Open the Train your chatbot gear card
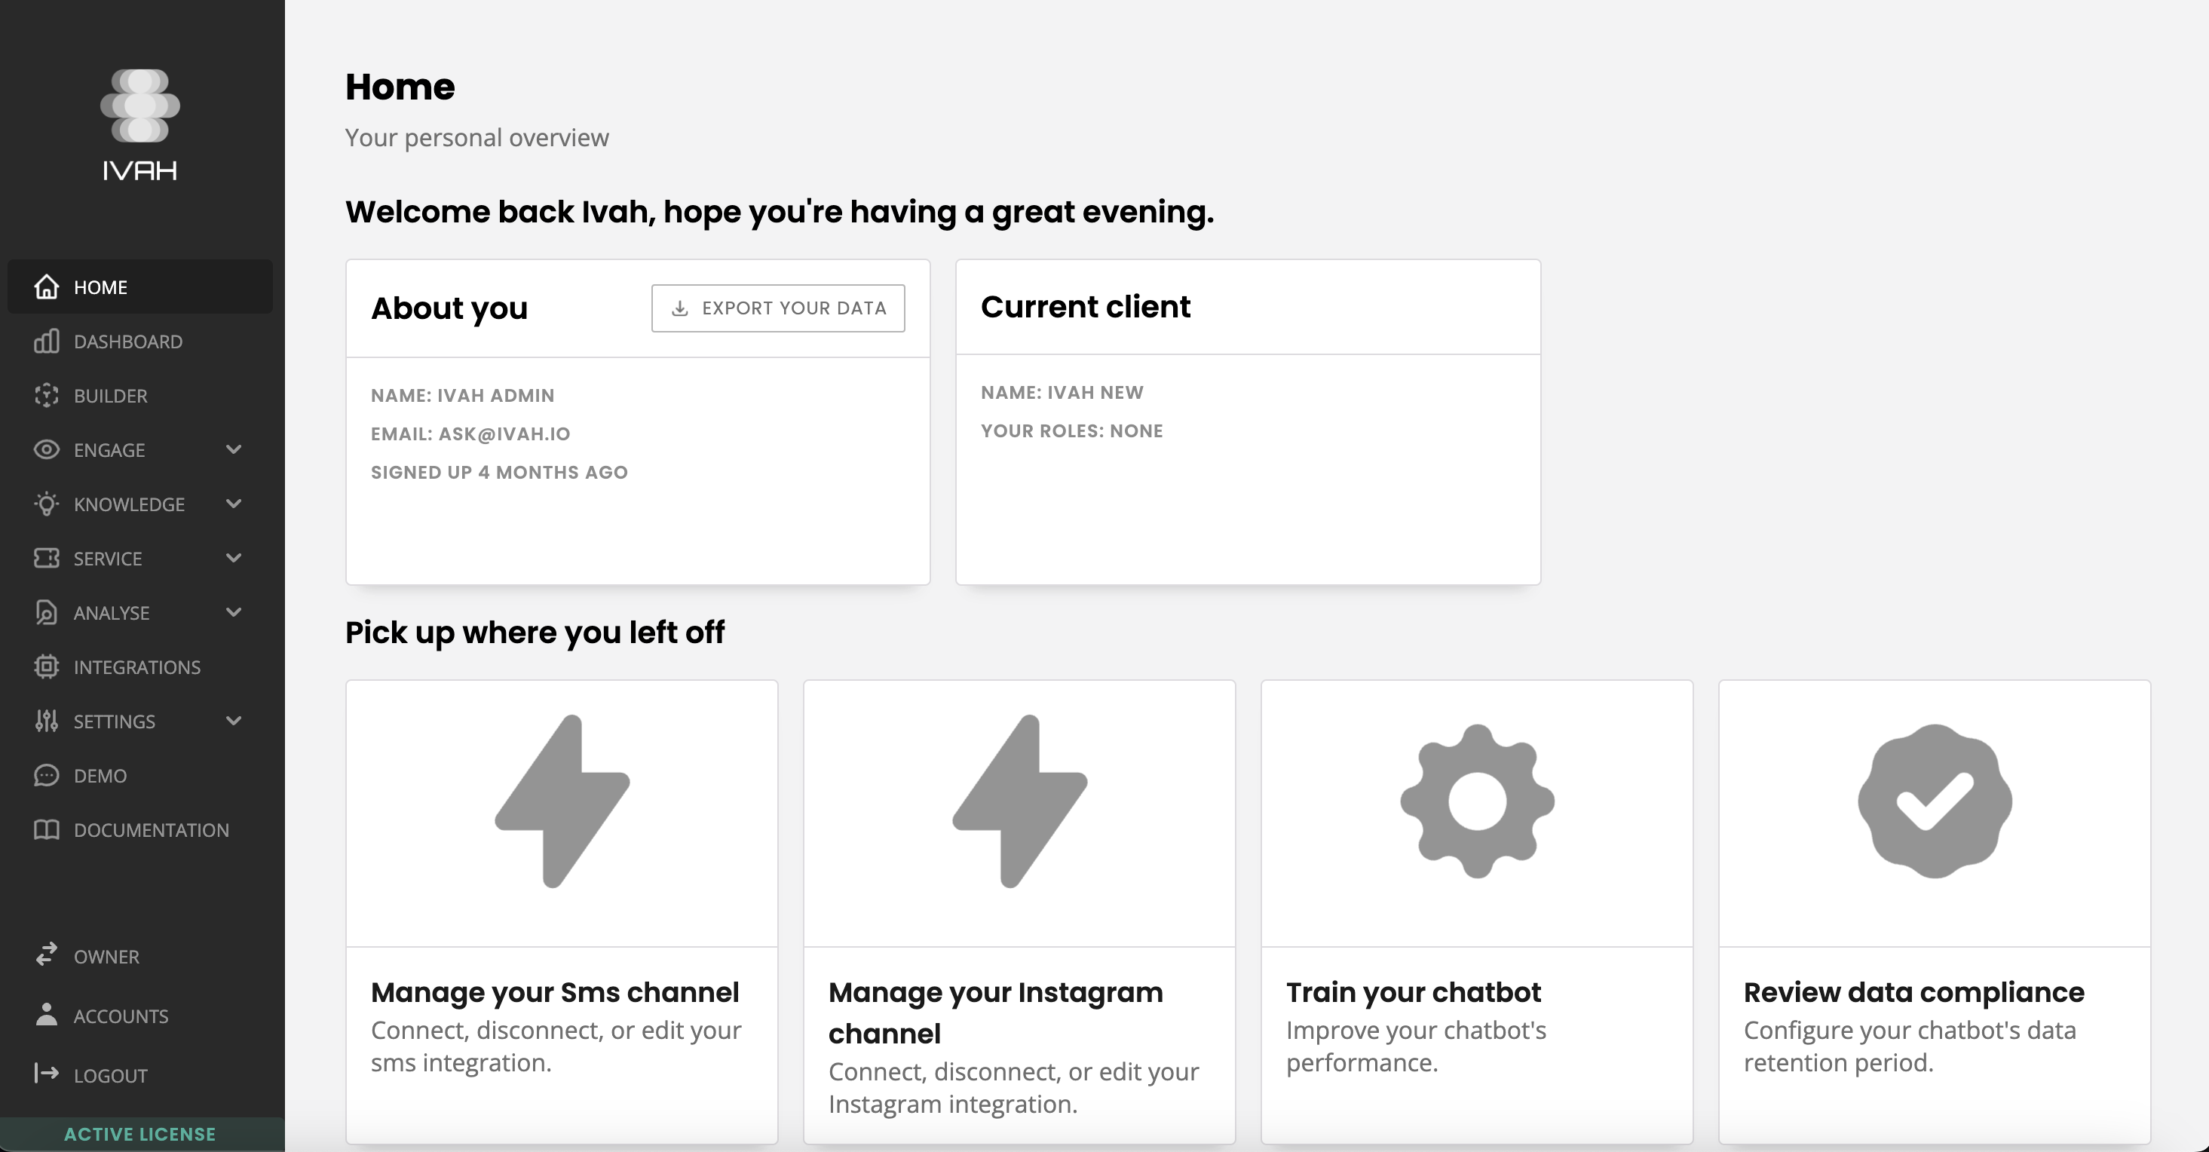Image resolution: width=2209 pixels, height=1152 pixels. (x=1477, y=911)
